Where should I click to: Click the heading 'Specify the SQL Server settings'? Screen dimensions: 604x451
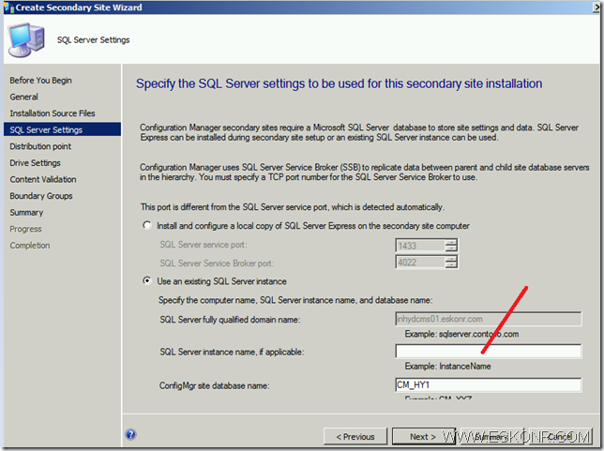[339, 83]
